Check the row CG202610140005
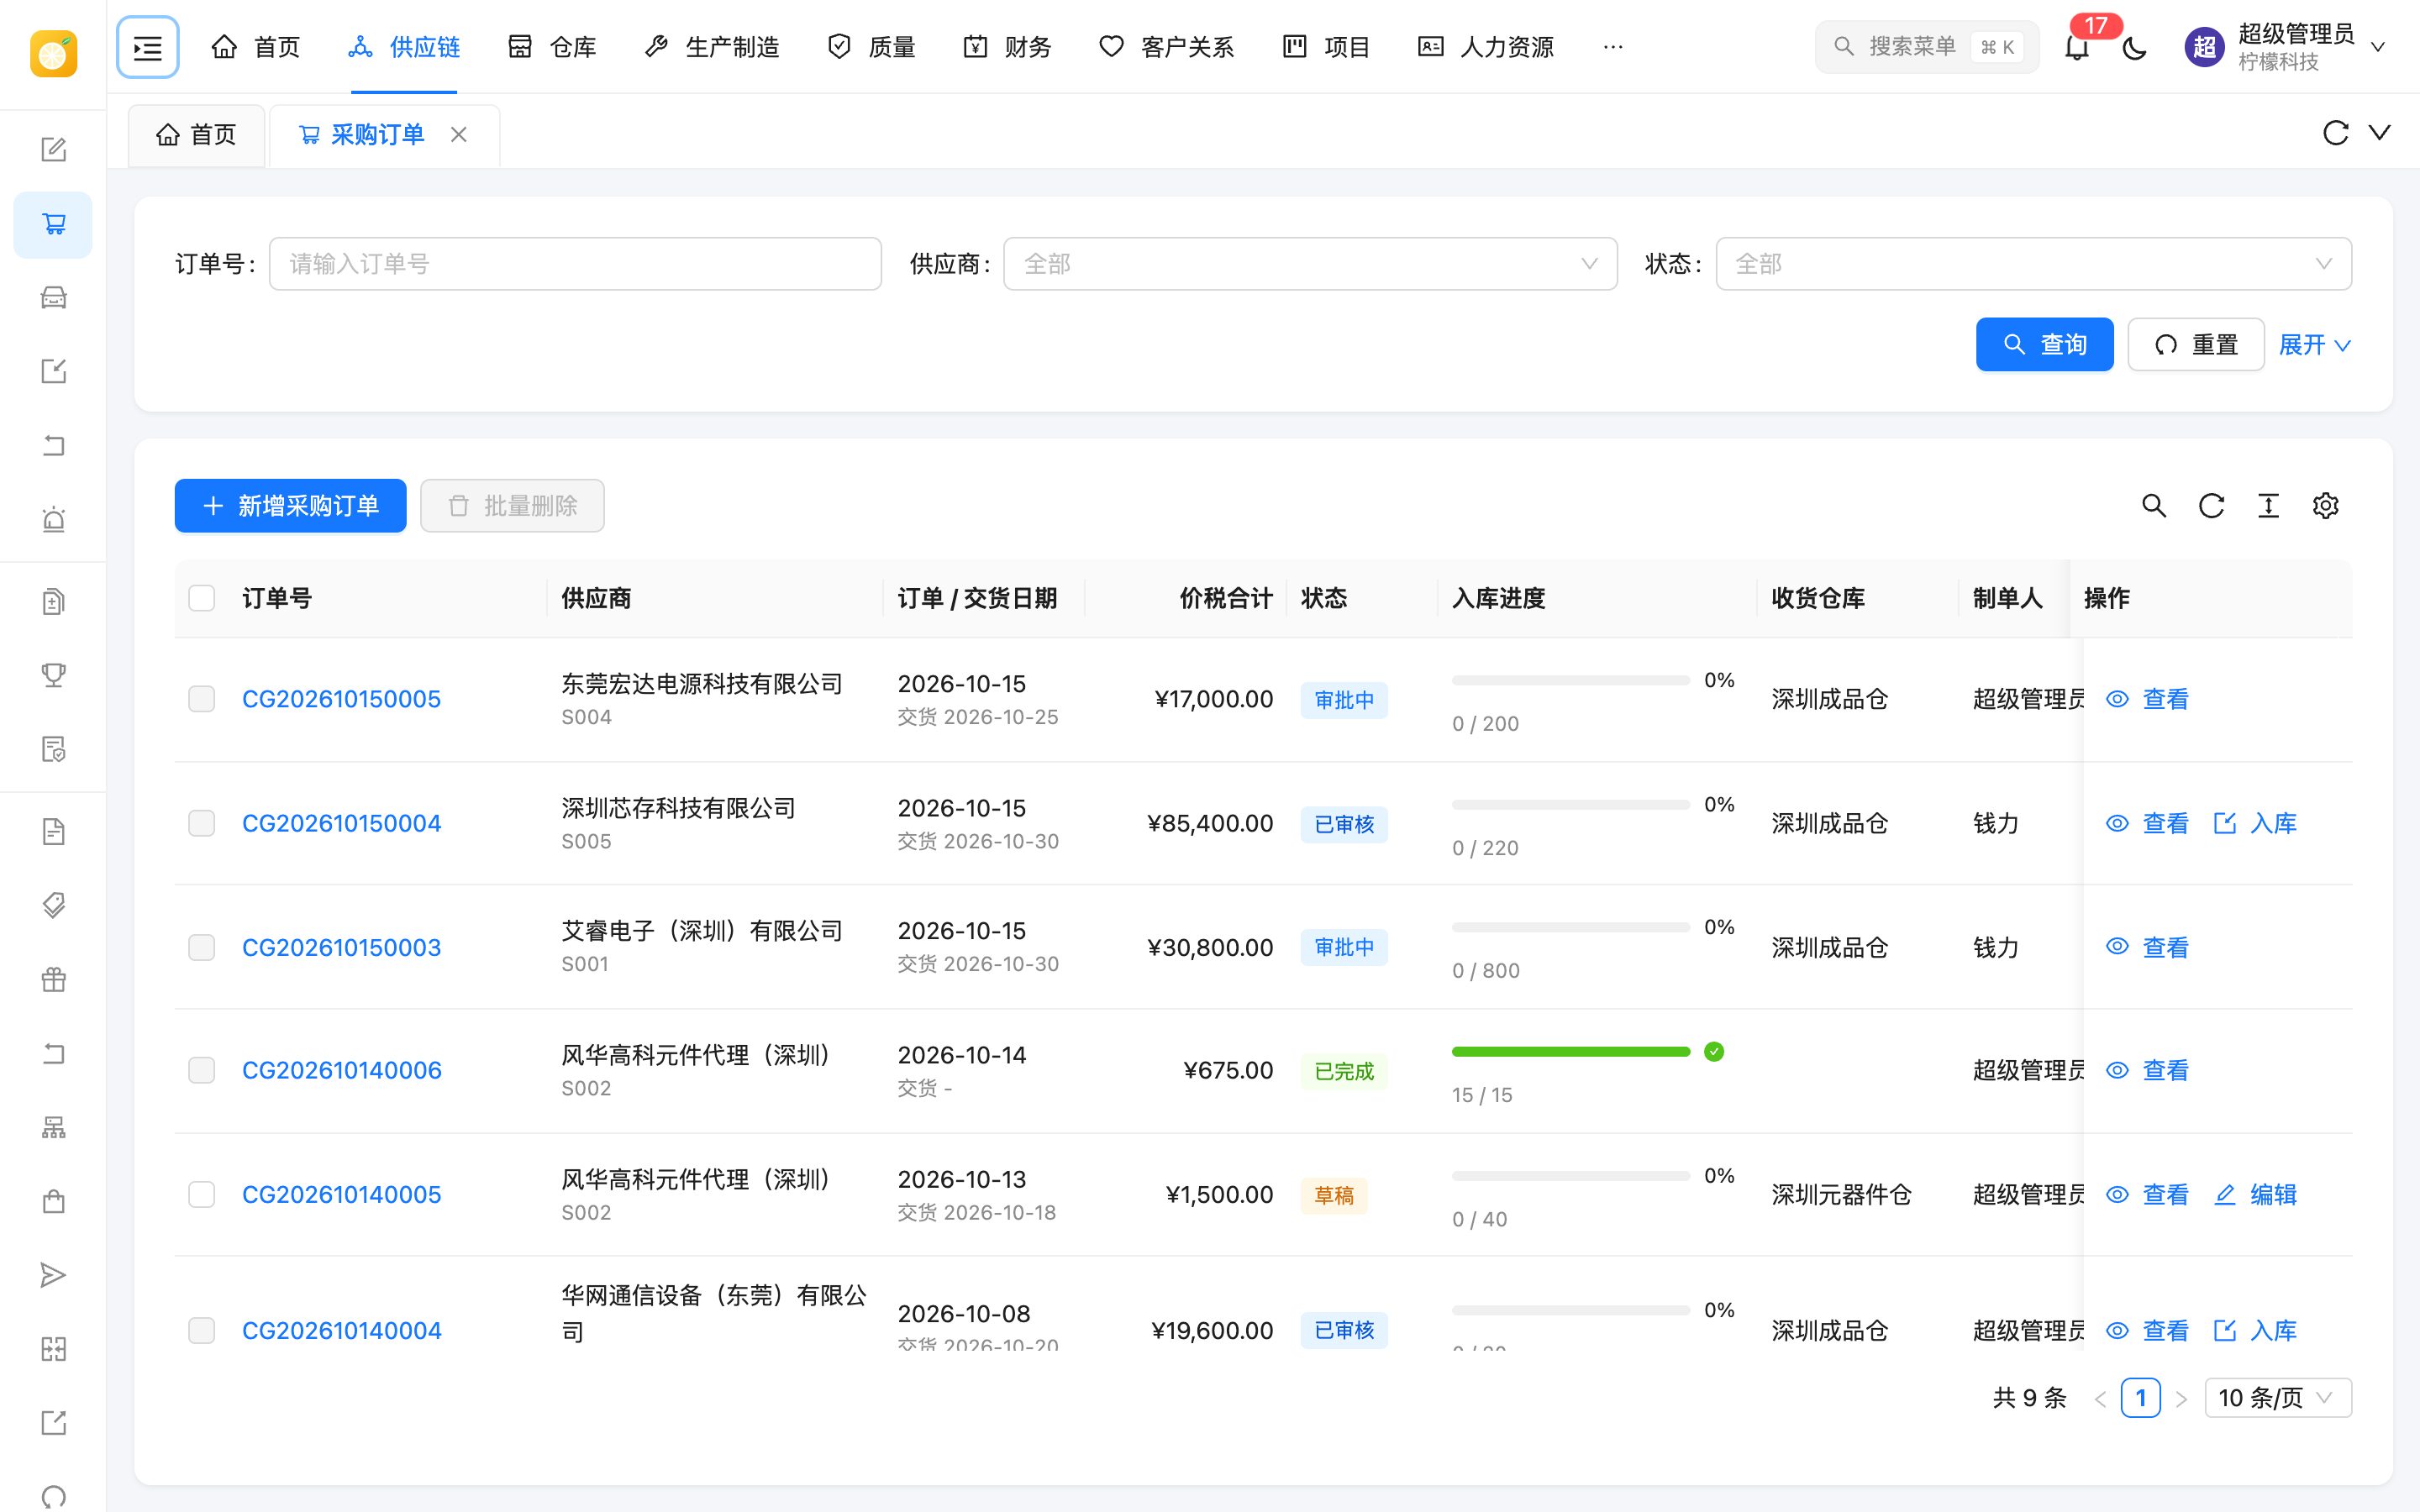Screen dimensions: 2420x1512 [x=202, y=1194]
